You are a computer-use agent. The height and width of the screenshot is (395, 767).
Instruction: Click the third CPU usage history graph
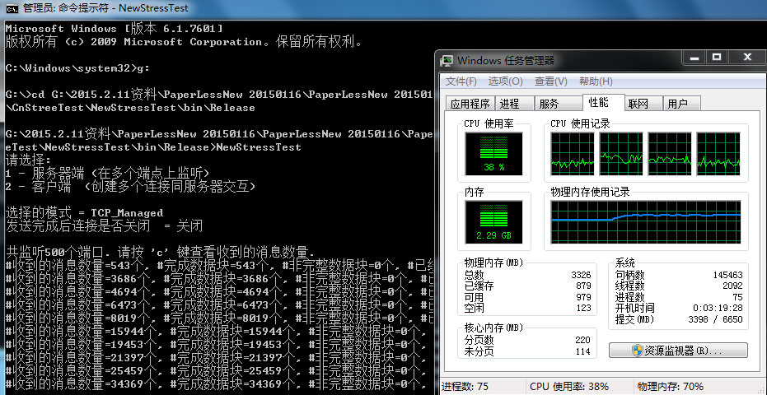670,154
